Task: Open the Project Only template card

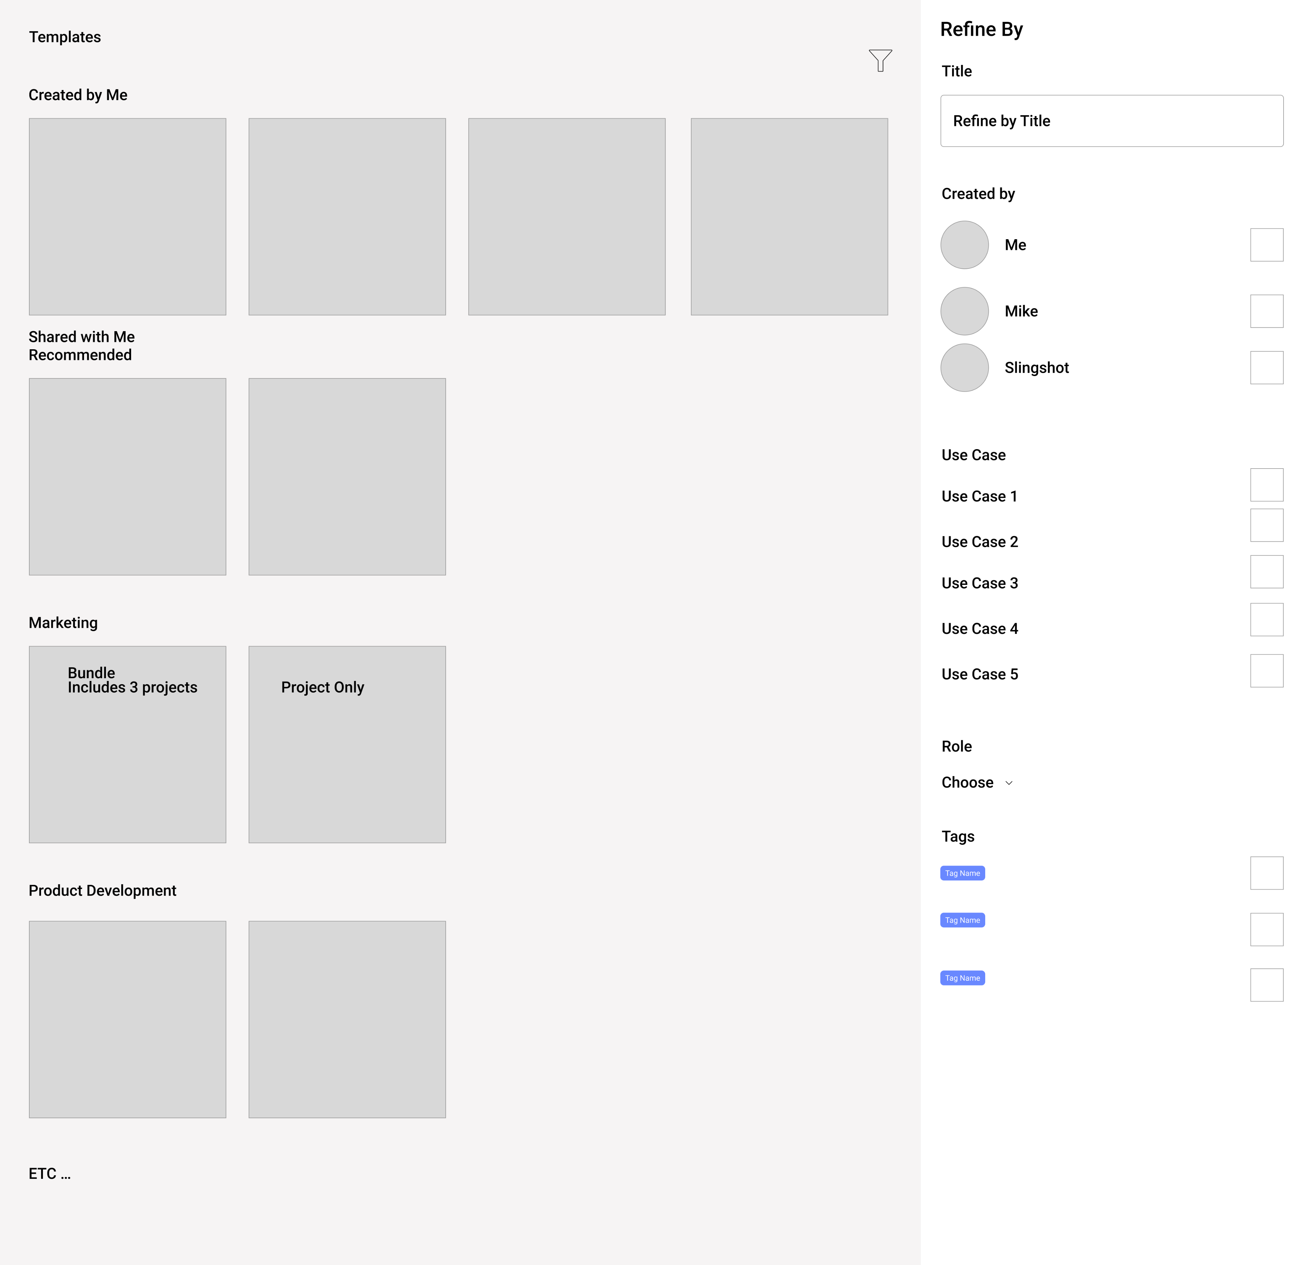Action: coord(347,745)
